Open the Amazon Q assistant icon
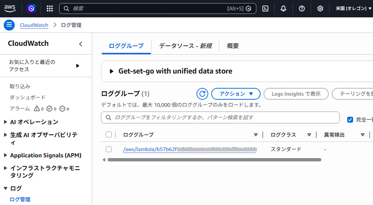The image size is (373, 205). (x=31, y=8)
